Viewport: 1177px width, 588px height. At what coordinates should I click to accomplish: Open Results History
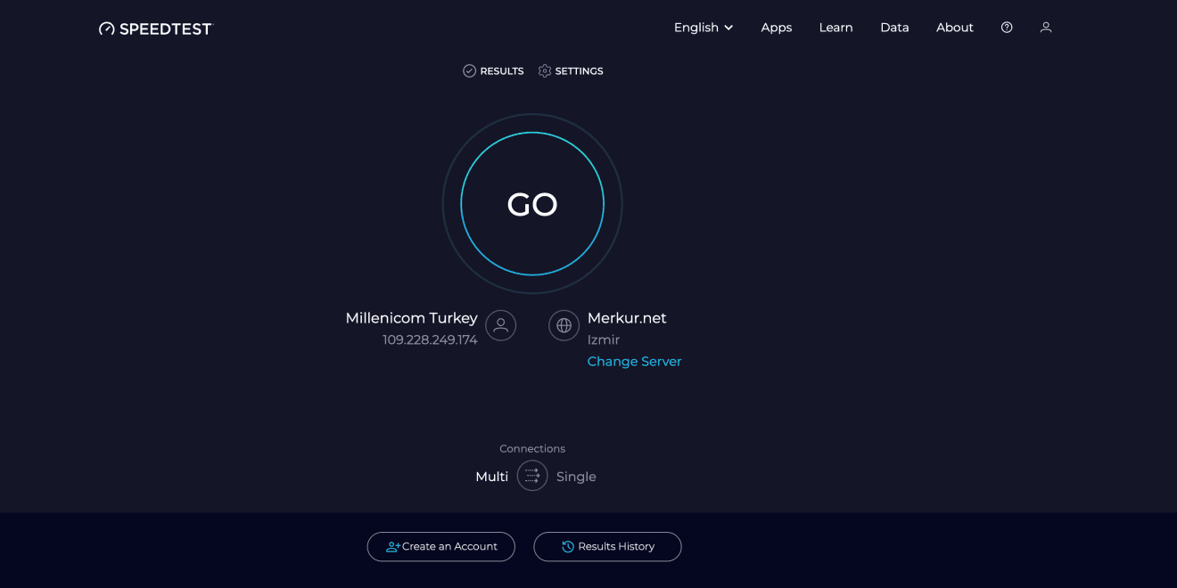pyautogui.click(x=607, y=546)
